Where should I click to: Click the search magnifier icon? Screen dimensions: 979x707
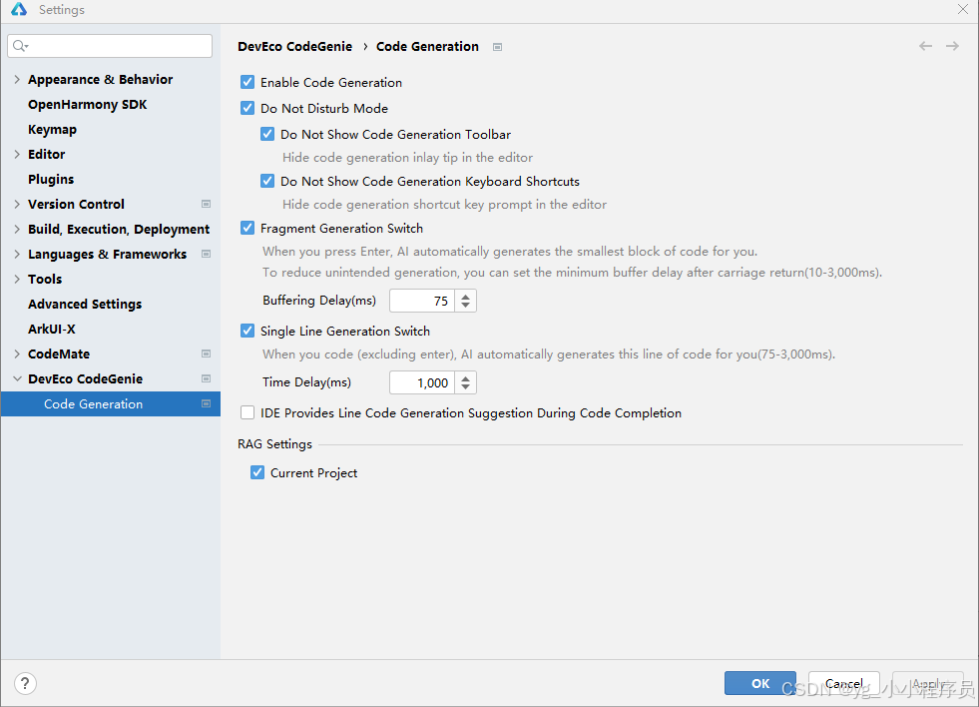20,46
